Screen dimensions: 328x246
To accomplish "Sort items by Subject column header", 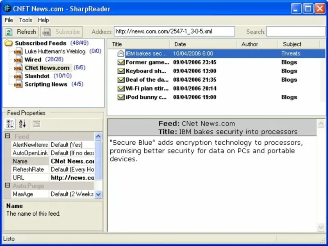I will [x=299, y=44].
